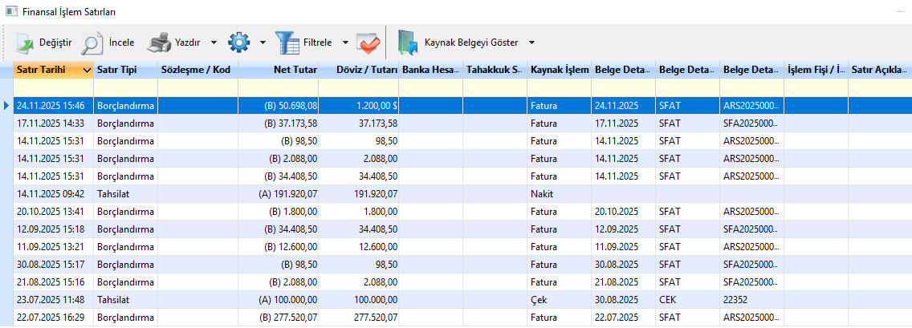Toggle sort arrow on Satır Tarihi column
Viewport: 912px width, 328px height.
(87, 71)
